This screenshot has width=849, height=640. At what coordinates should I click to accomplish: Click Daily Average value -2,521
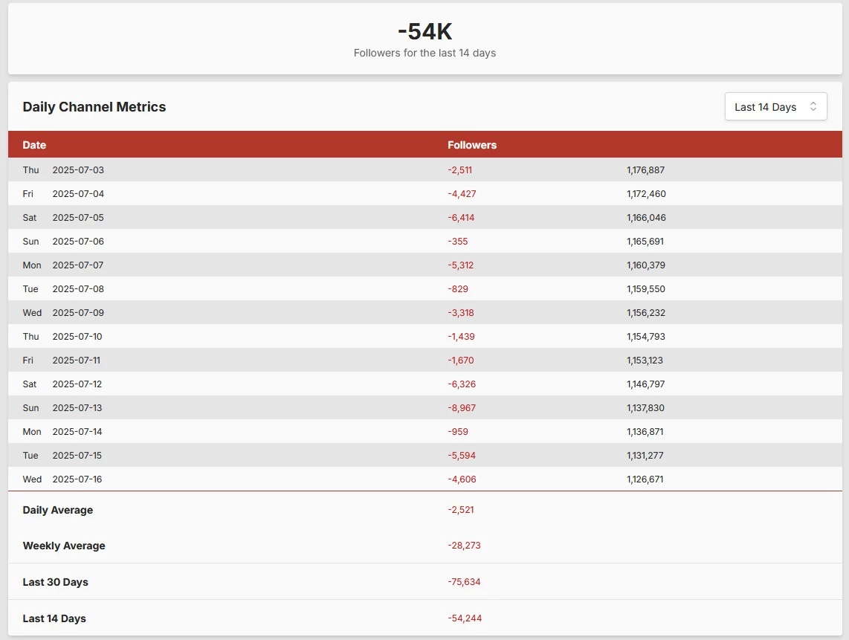point(461,510)
